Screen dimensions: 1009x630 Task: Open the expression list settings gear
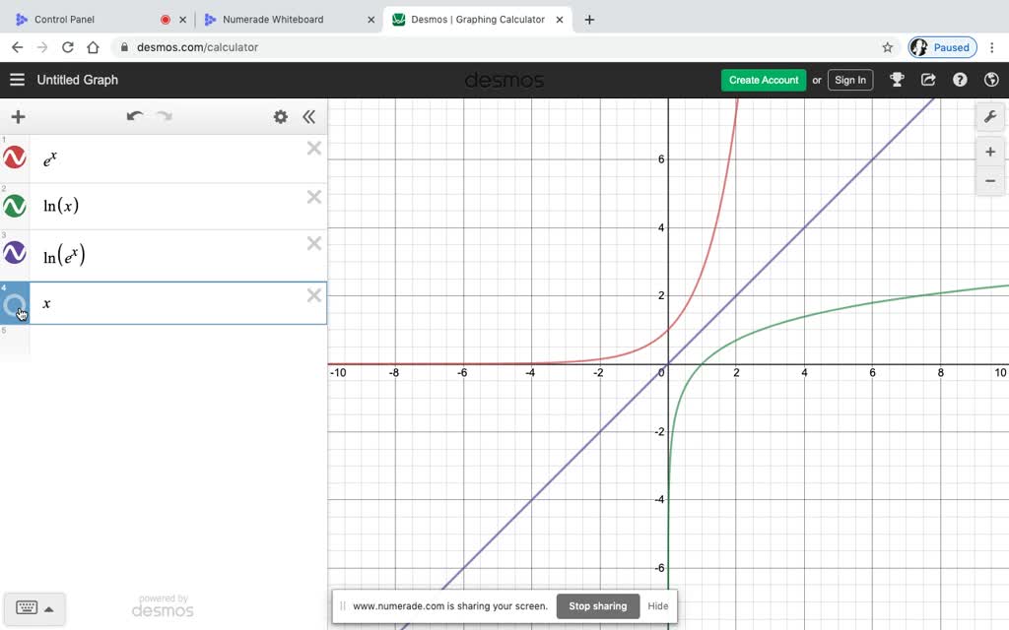tap(281, 117)
